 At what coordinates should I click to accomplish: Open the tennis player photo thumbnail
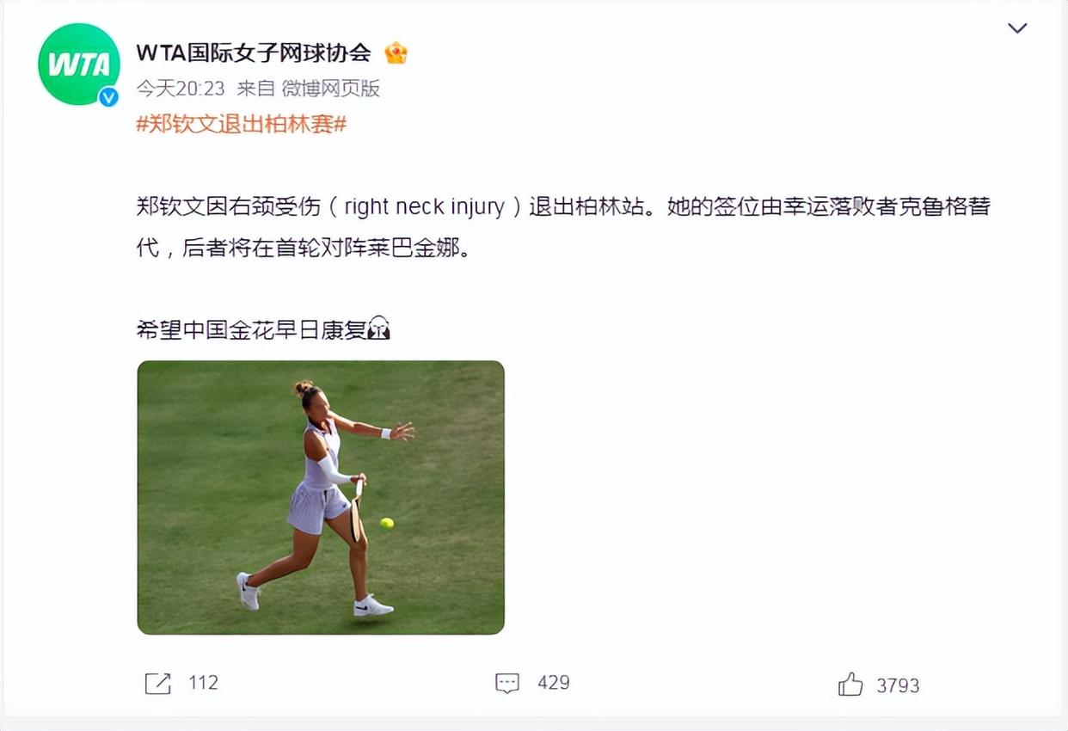tap(321, 497)
